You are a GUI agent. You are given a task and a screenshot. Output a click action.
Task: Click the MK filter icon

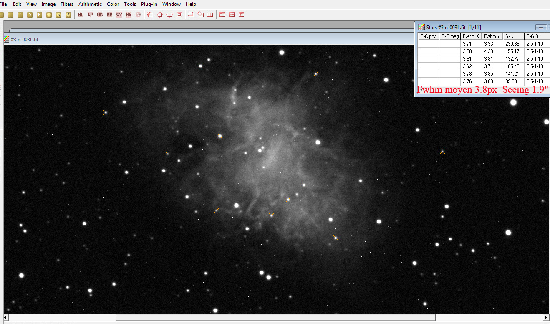pos(100,15)
